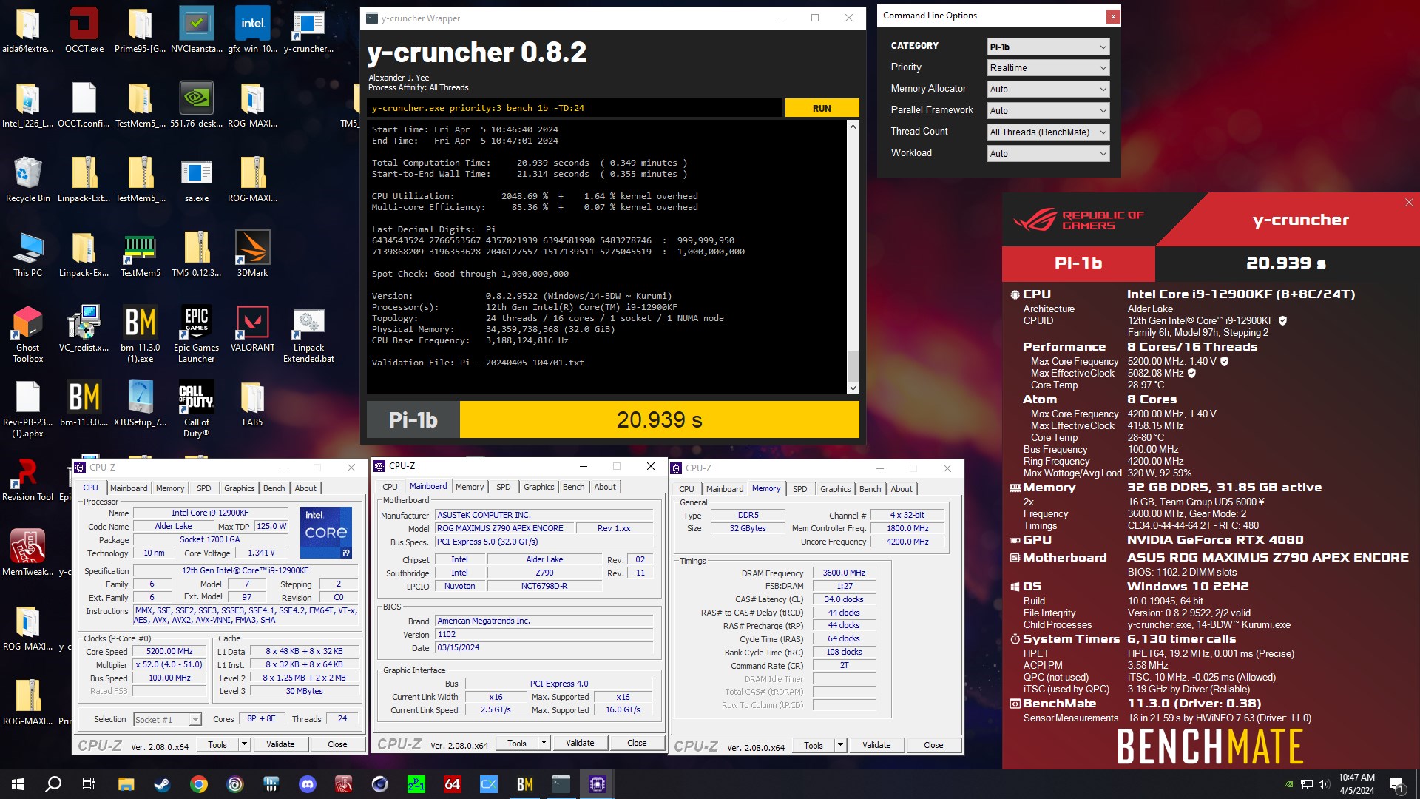1420x799 pixels.
Task: Open the Category dropdown showing Pi-1b
Action: [1048, 47]
